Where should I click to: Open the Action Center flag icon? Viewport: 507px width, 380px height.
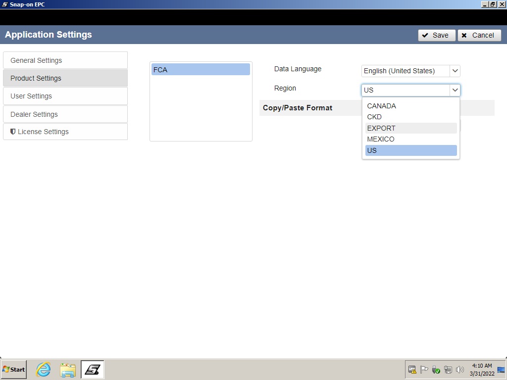[424, 369]
